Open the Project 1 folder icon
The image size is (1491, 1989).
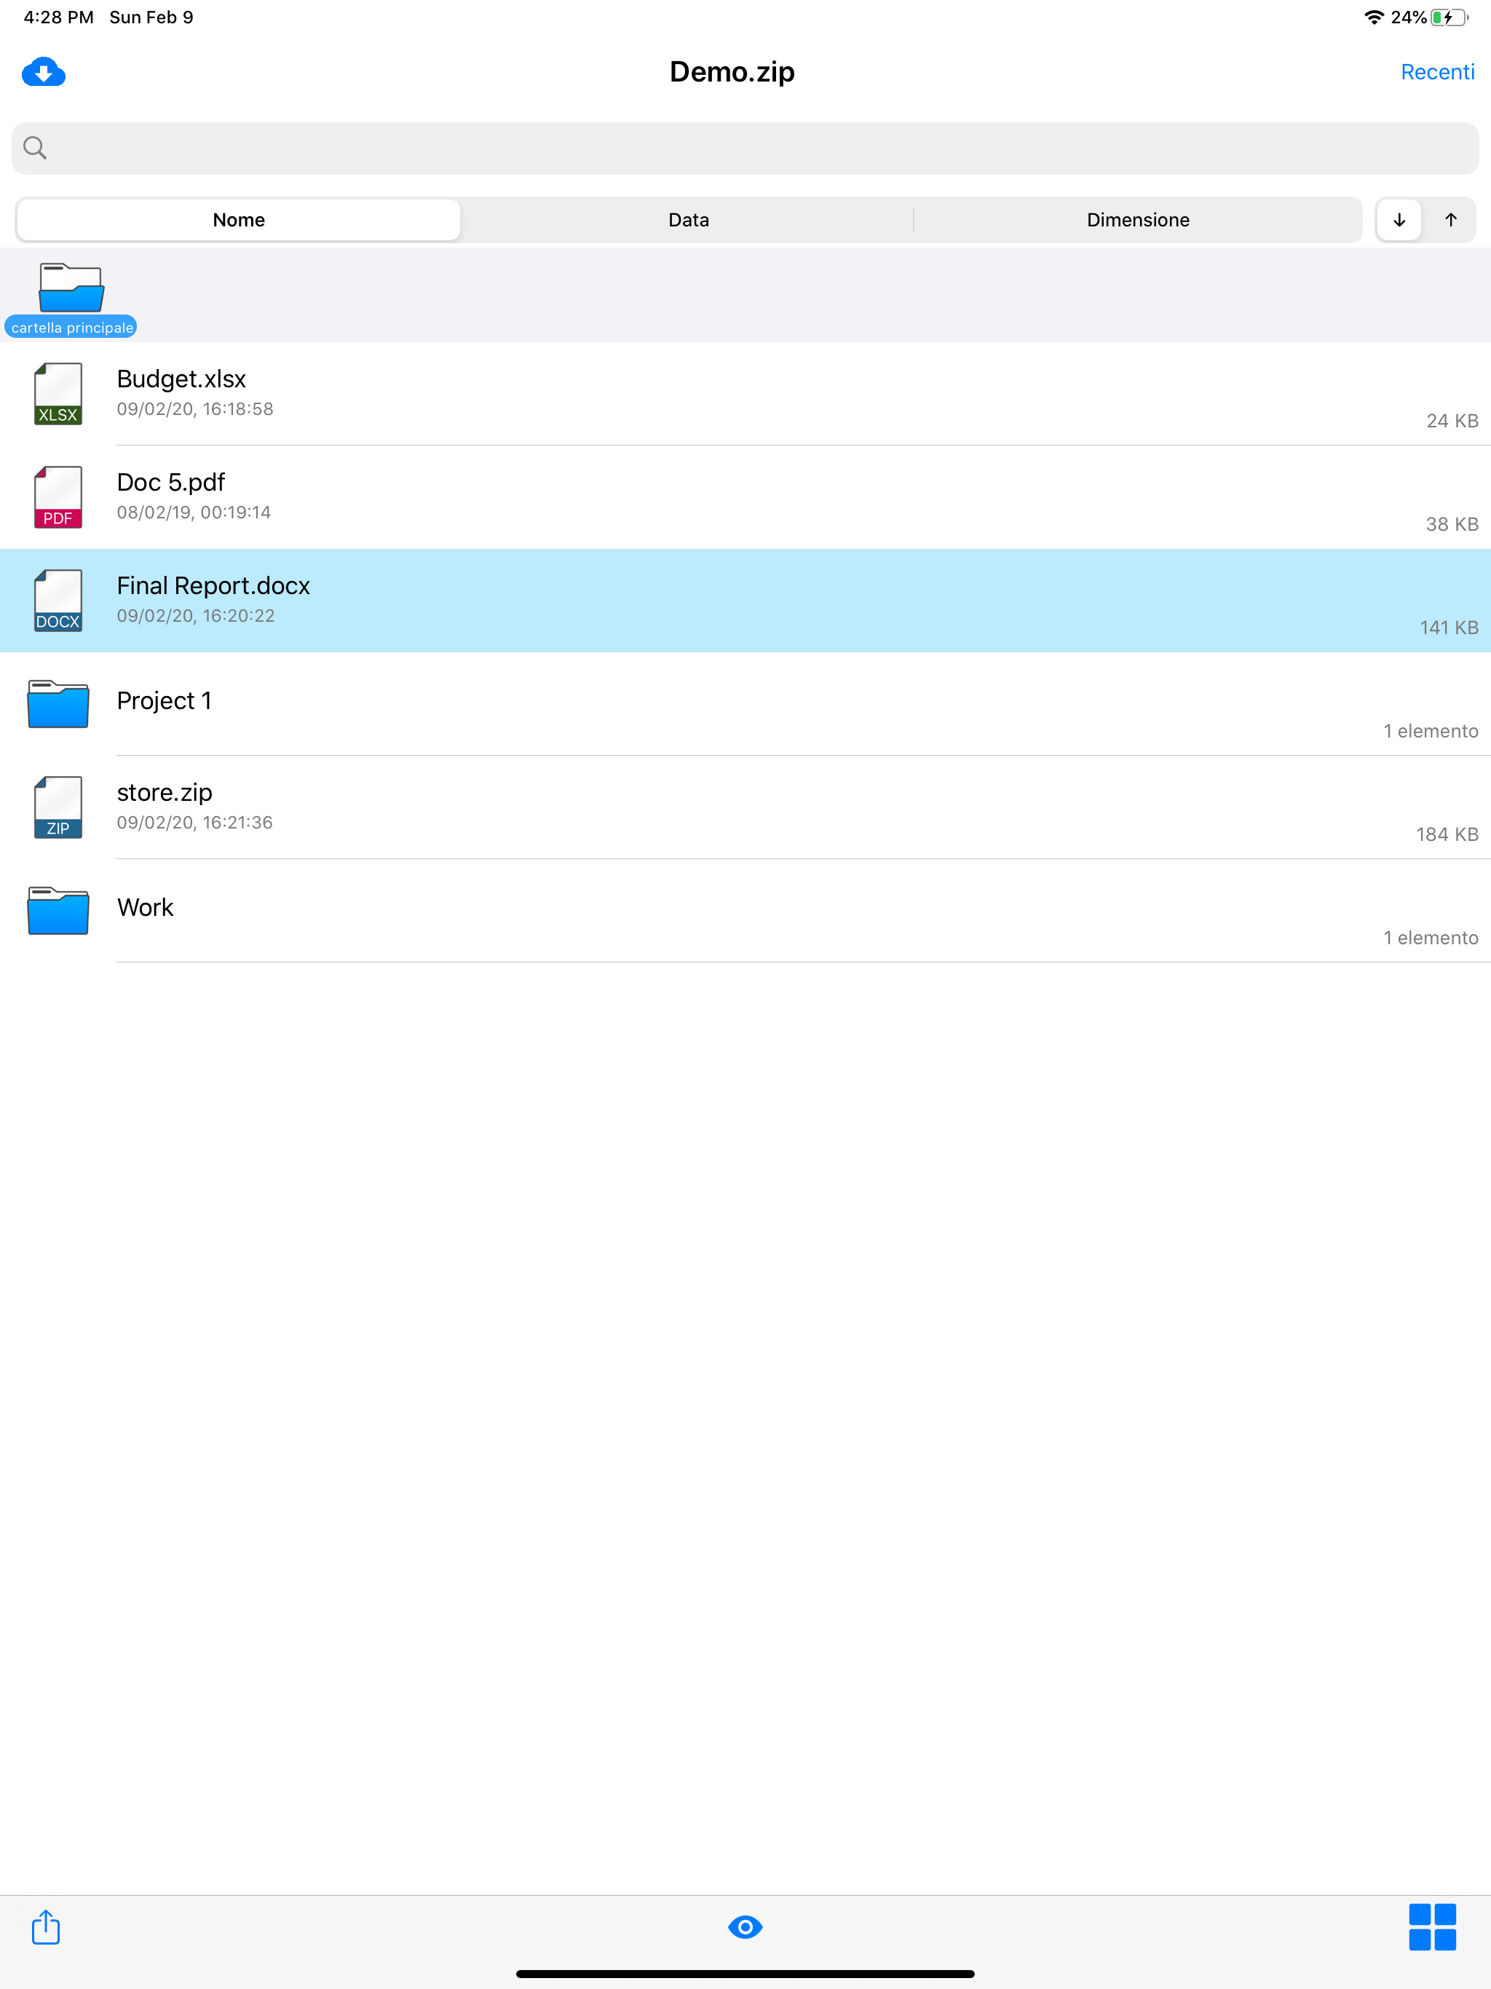click(58, 704)
